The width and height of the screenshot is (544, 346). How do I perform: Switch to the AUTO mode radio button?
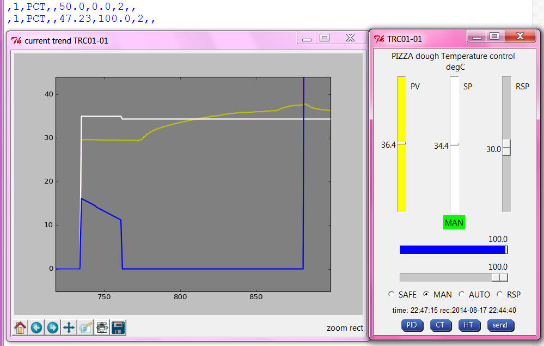point(462,295)
